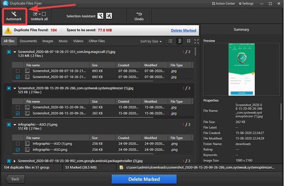Screen dimensions: 284x186
Task: Click image icon of checked 693 KB screenshot
Action: [27, 77]
